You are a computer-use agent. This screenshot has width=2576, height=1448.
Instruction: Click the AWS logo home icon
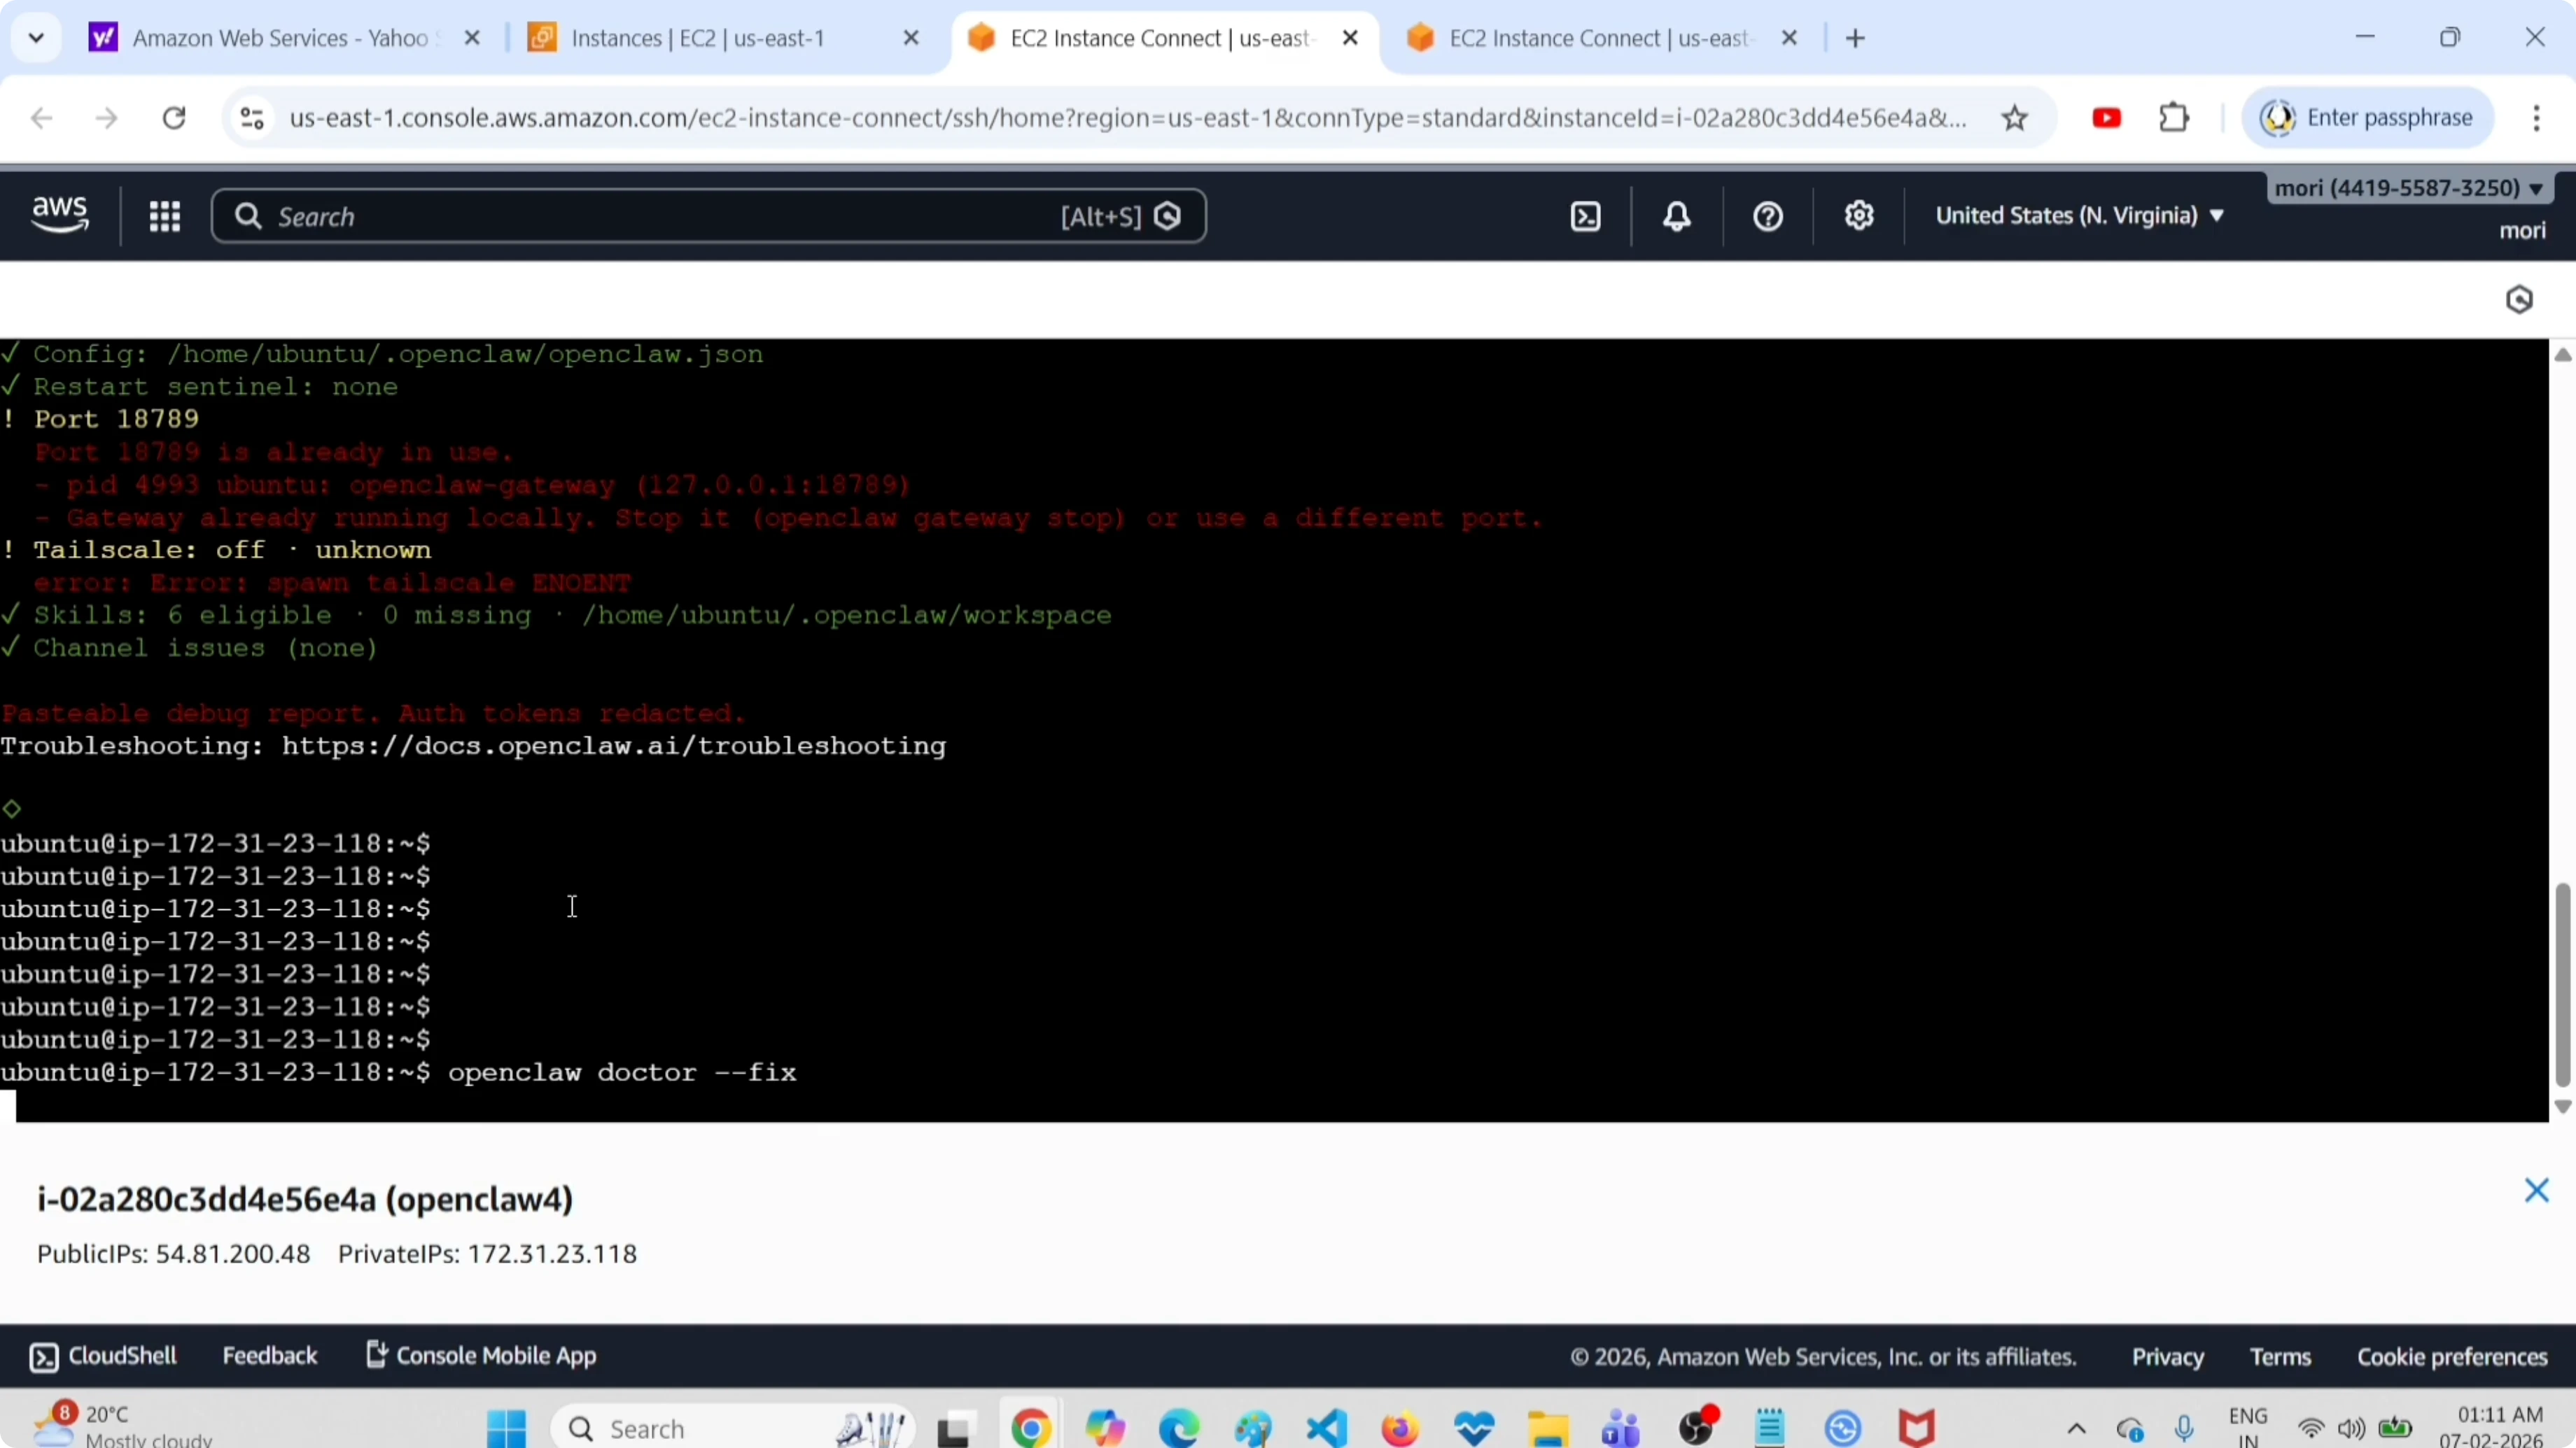pos(60,214)
